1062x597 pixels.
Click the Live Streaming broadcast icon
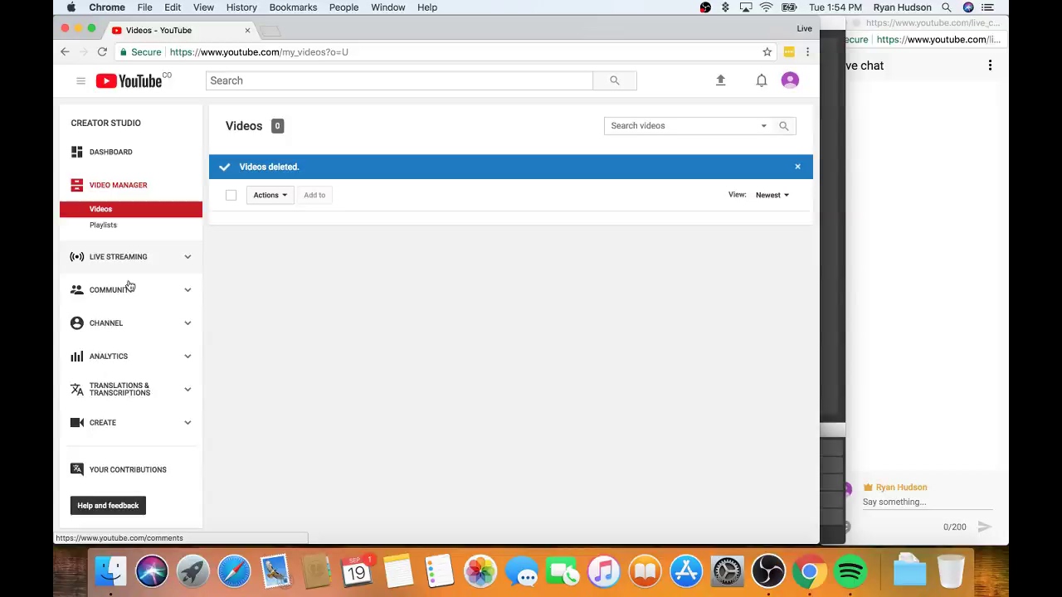click(77, 256)
